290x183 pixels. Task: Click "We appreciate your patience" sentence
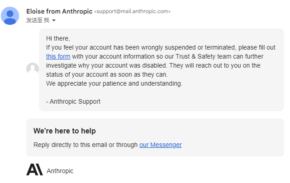pyautogui.click(x=114, y=83)
